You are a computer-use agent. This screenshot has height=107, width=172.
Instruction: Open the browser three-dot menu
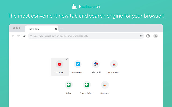point(160,36)
